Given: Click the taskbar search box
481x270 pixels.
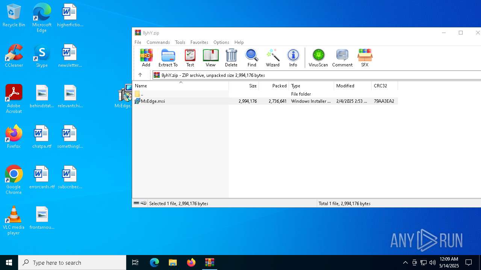Looking at the screenshot, I should (72, 262).
